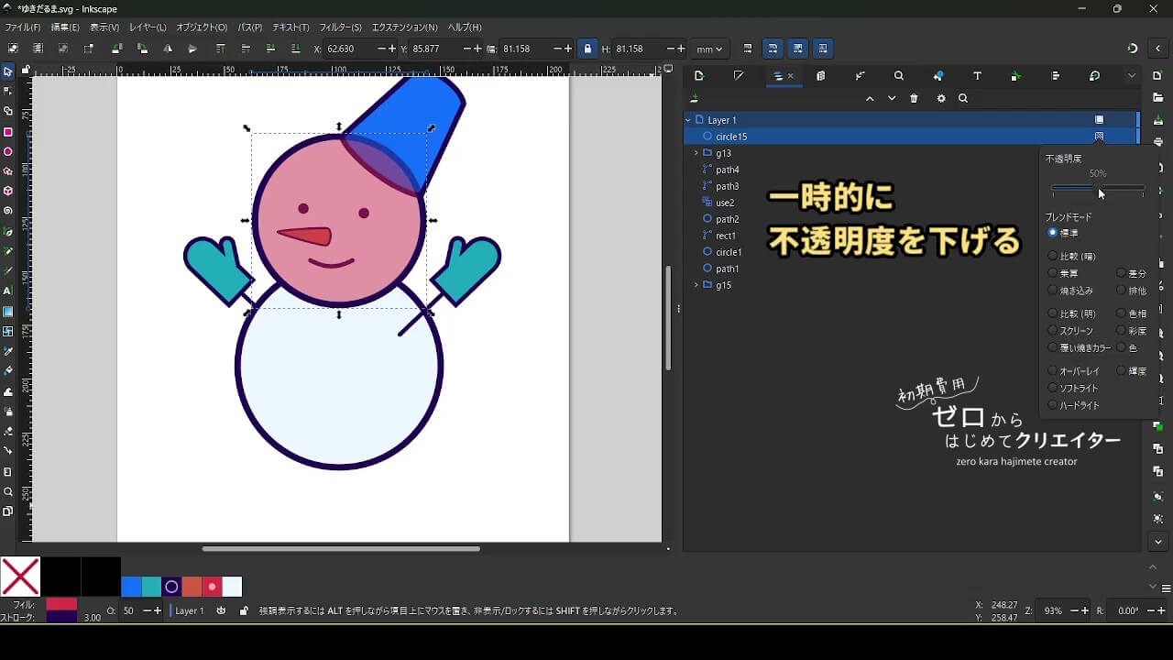Select the スクリーン blend mode option
The image size is (1173, 660).
pos(1053,331)
